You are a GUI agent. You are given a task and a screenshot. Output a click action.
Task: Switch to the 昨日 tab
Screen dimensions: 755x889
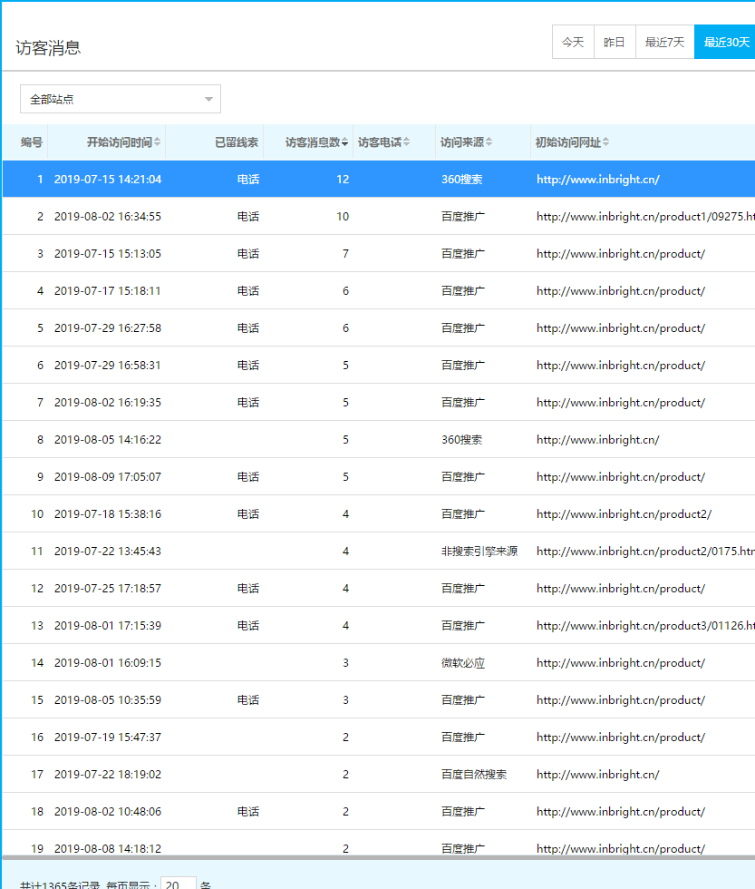pyautogui.click(x=615, y=41)
